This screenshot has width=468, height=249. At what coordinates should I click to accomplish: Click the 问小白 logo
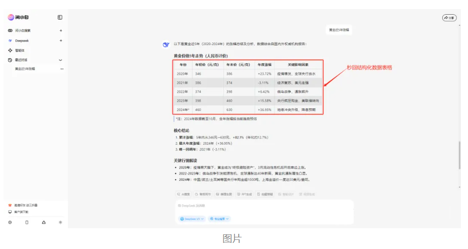18,17
